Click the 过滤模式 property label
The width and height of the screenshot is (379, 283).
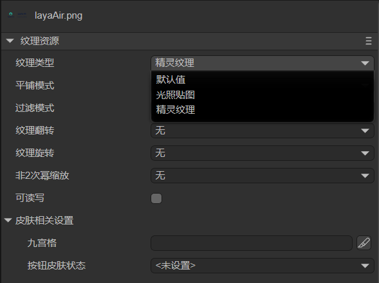point(35,108)
